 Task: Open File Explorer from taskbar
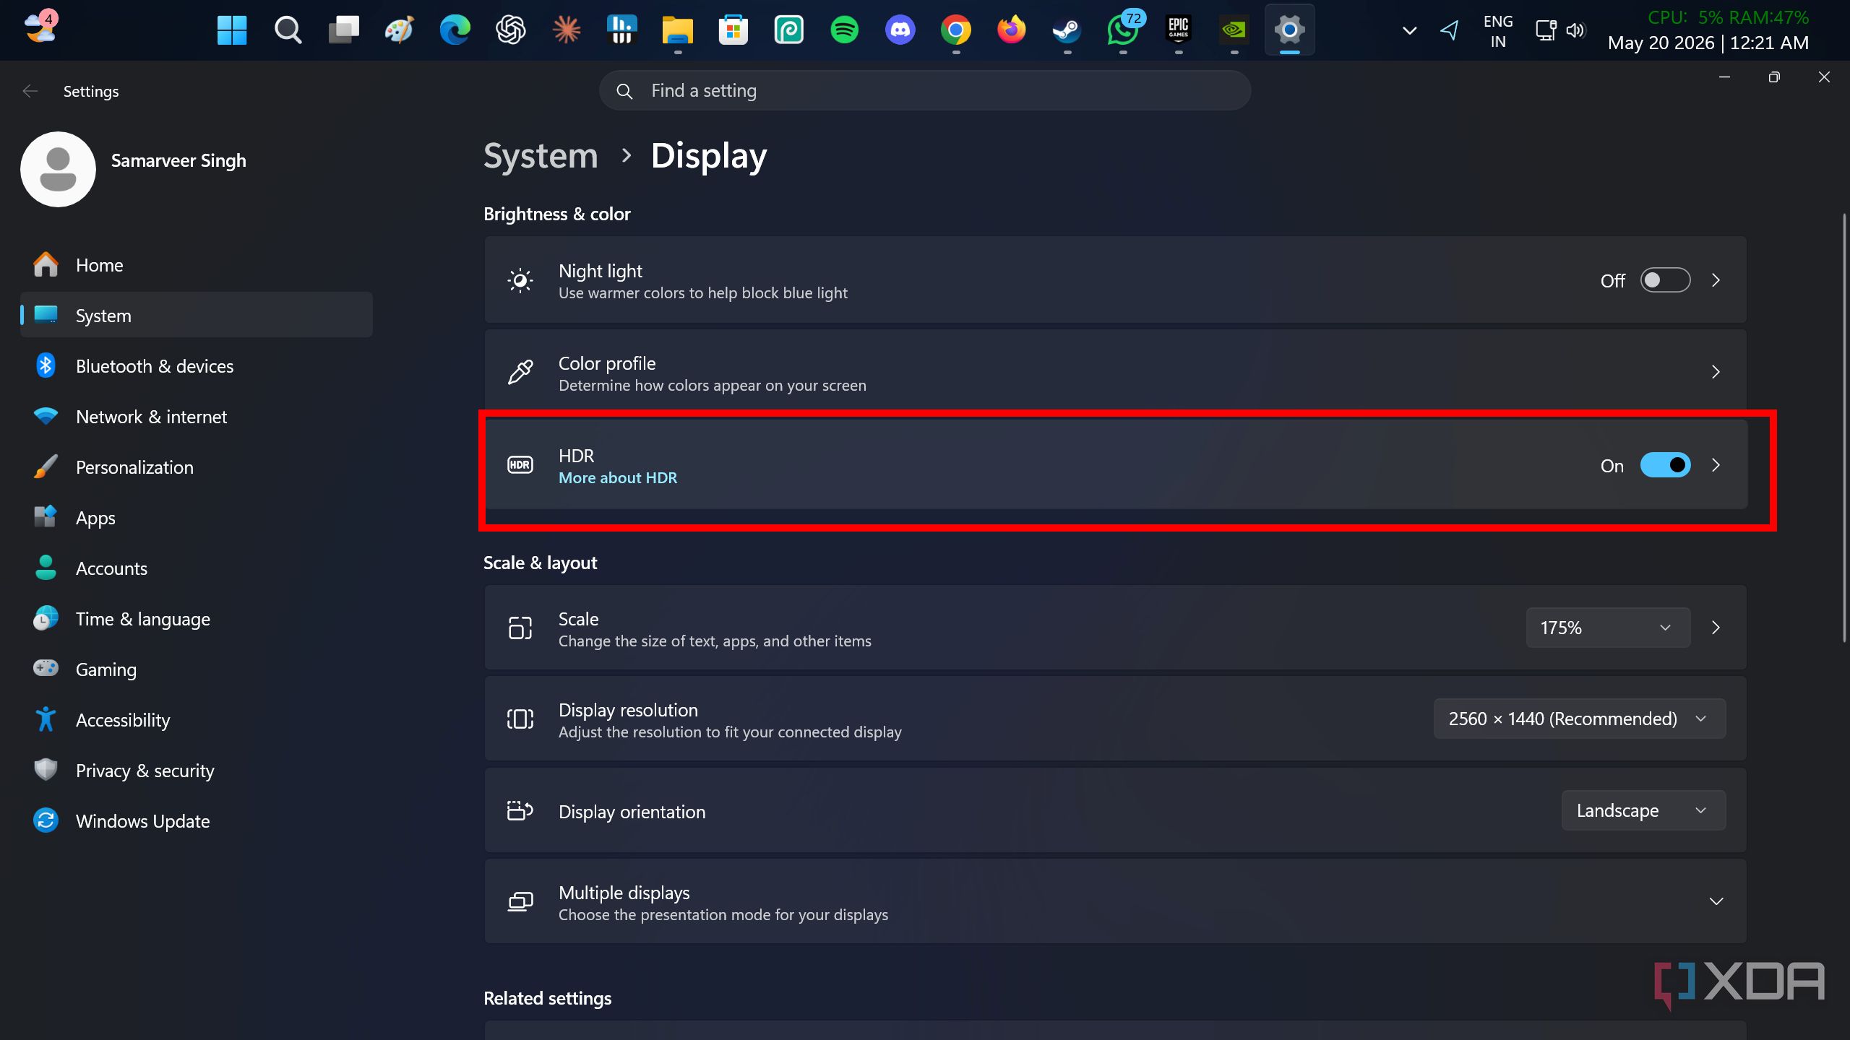pyautogui.click(x=677, y=30)
